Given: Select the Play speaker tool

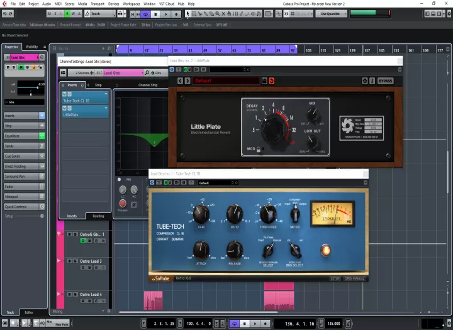Looking at the screenshot, I should pyautogui.click(x=253, y=14).
